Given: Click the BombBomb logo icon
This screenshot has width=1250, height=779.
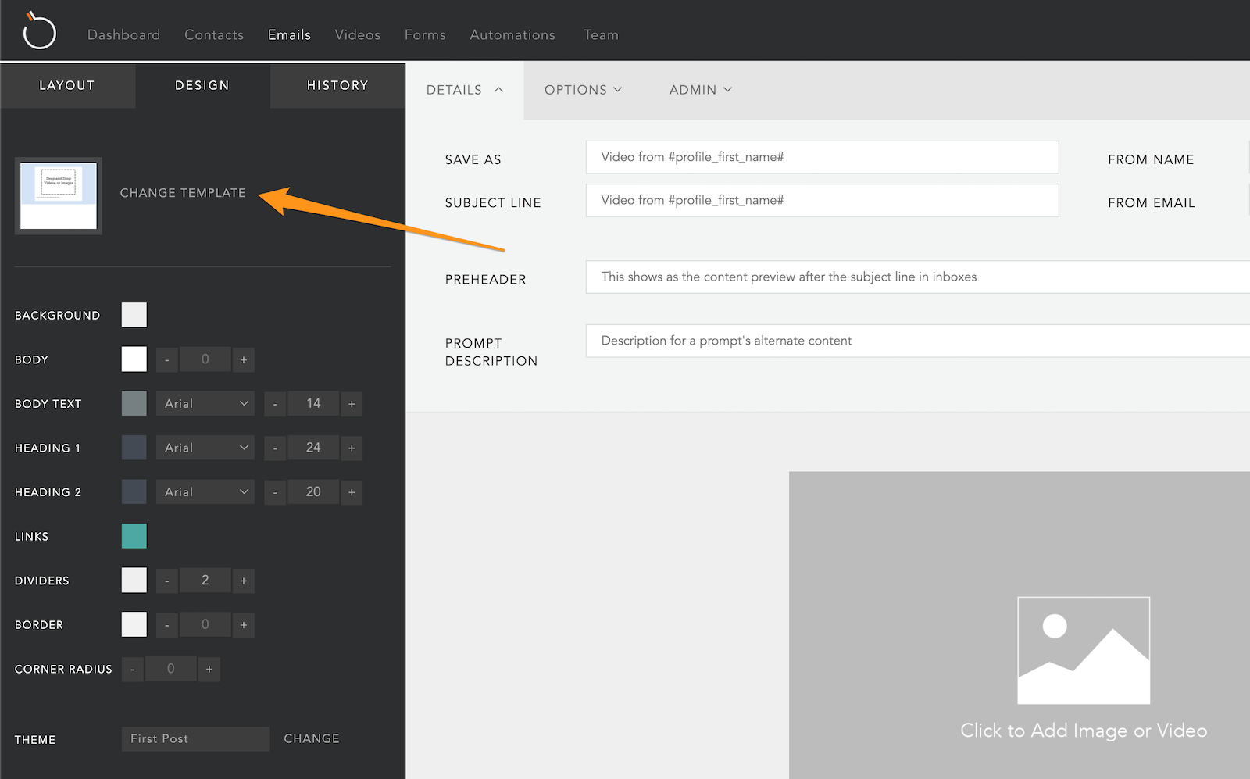Looking at the screenshot, I should click(x=39, y=31).
